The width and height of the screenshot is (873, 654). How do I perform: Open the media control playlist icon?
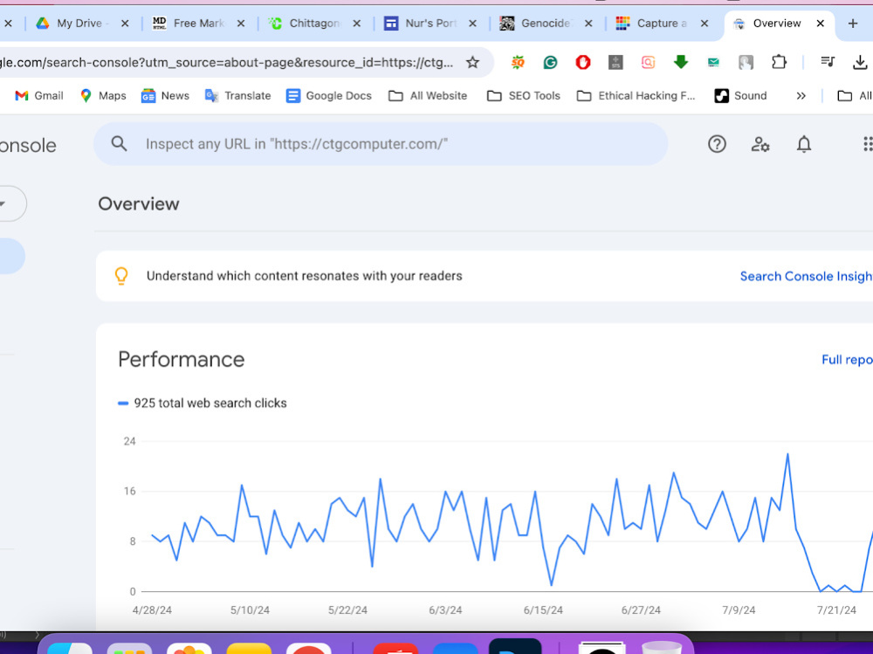(828, 62)
